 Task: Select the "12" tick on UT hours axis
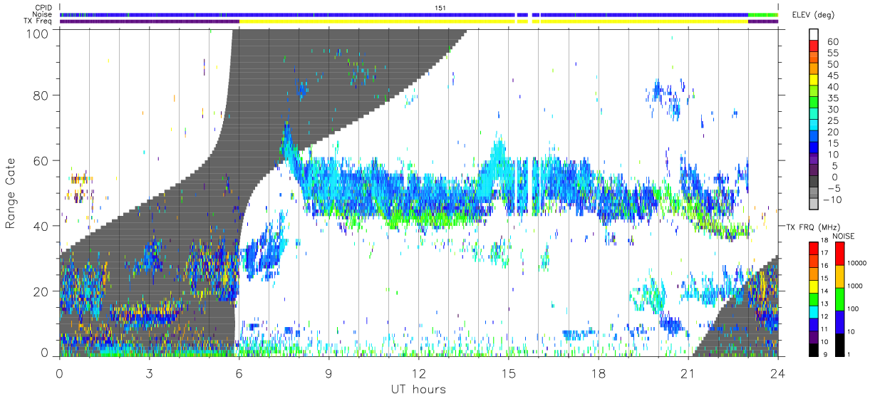point(418,372)
